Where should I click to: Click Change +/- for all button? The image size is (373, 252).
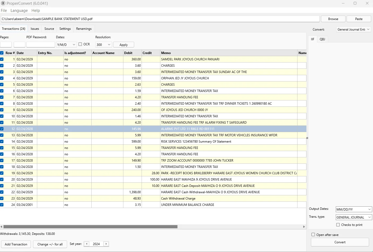[50, 244]
